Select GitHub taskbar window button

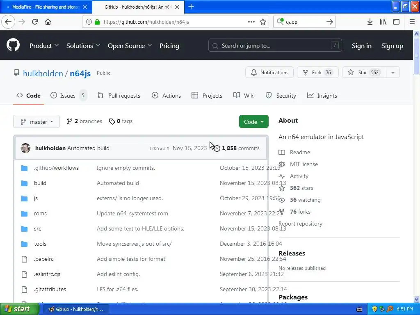76,309
